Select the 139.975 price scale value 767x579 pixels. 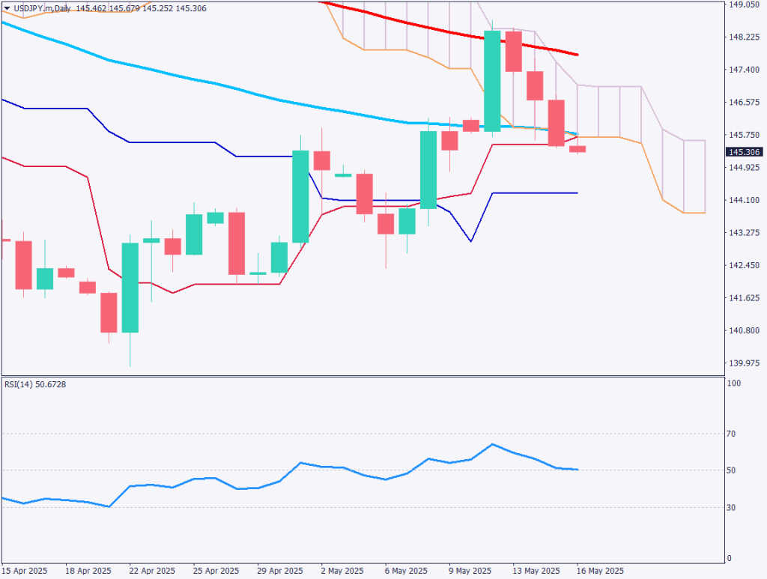[x=745, y=363]
